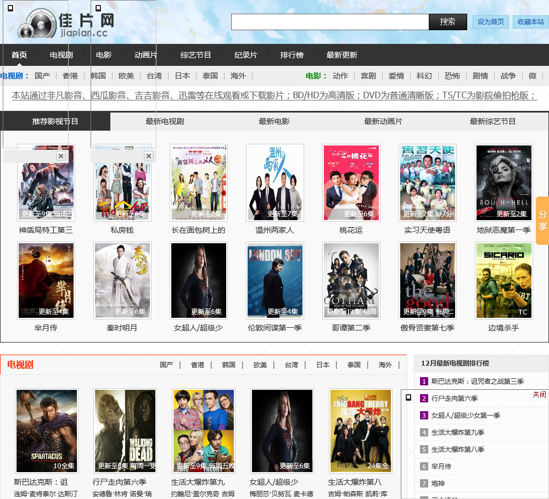The width and height of the screenshot is (549, 499).
Task: Click 设为首页 button
Action: click(x=490, y=22)
